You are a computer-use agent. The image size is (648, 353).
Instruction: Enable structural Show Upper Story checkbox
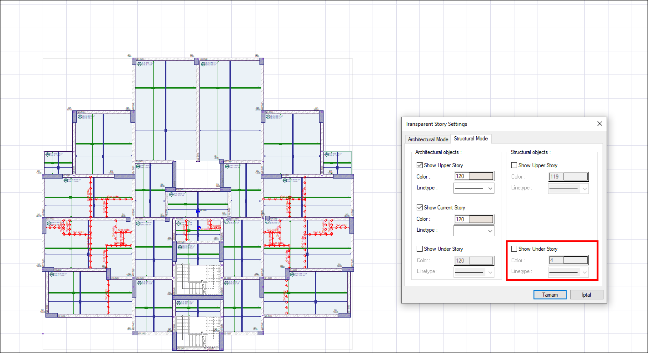(514, 165)
